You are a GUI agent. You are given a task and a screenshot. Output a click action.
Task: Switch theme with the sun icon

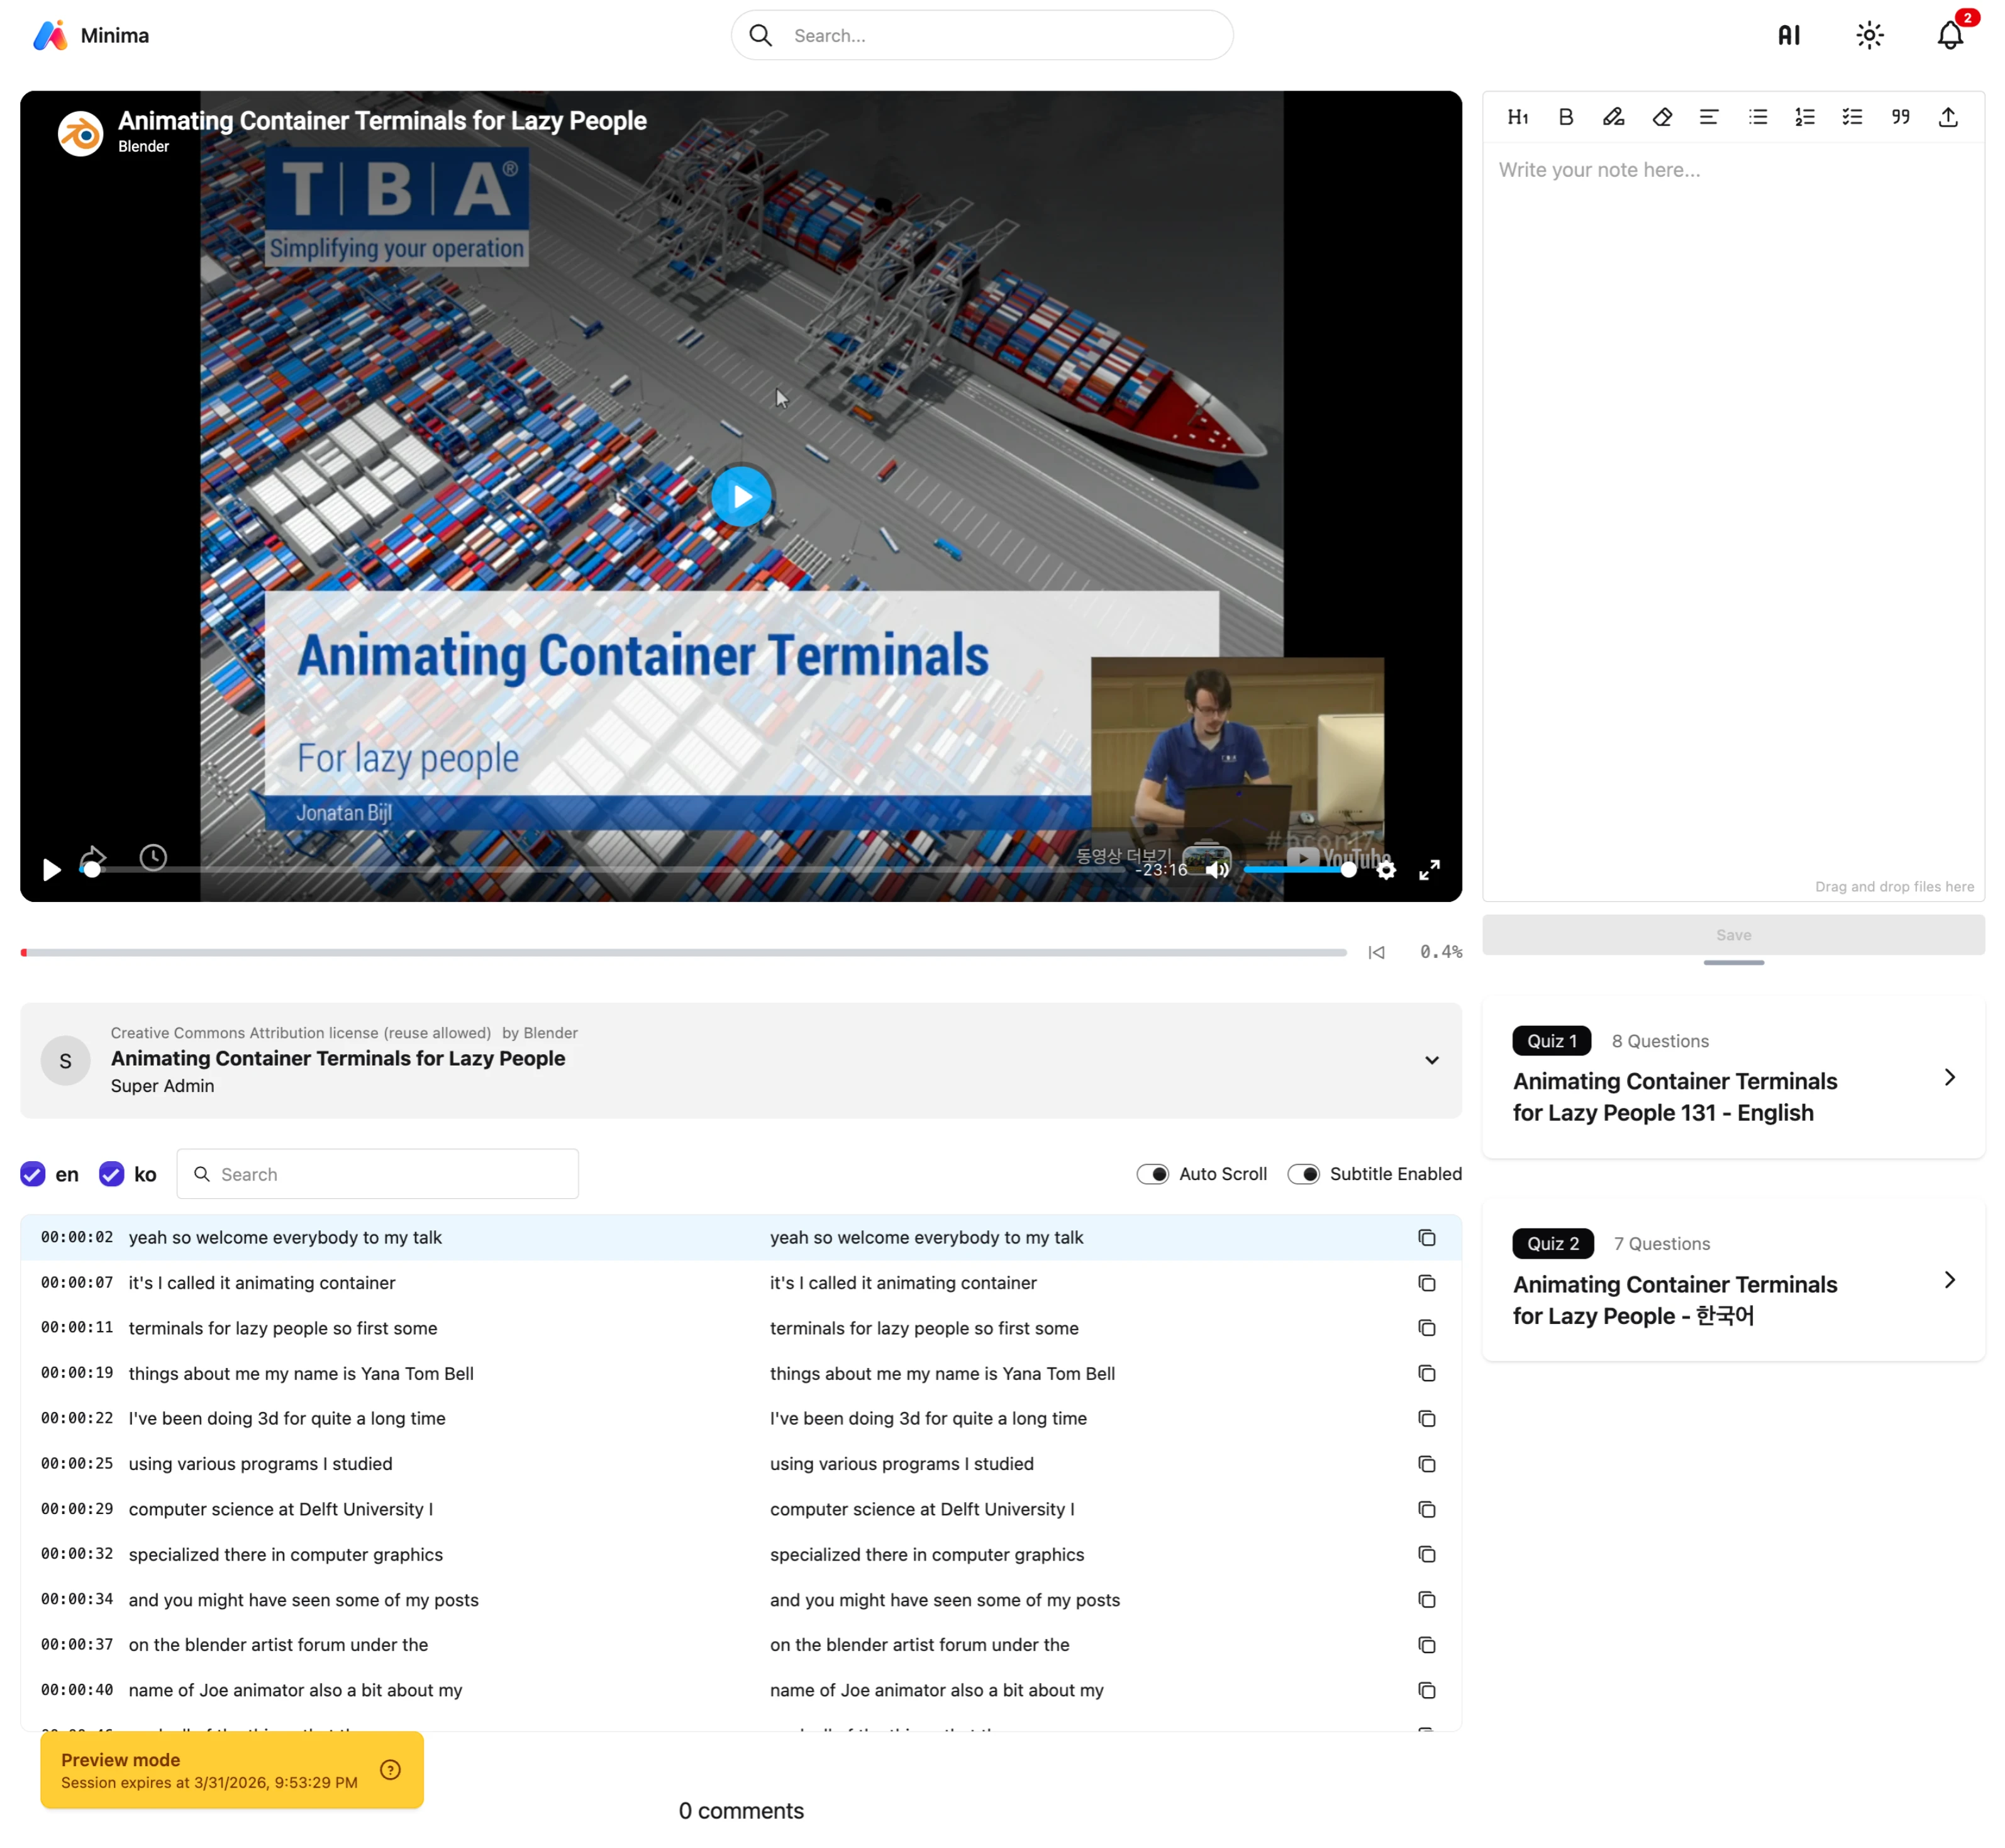coord(1869,36)
